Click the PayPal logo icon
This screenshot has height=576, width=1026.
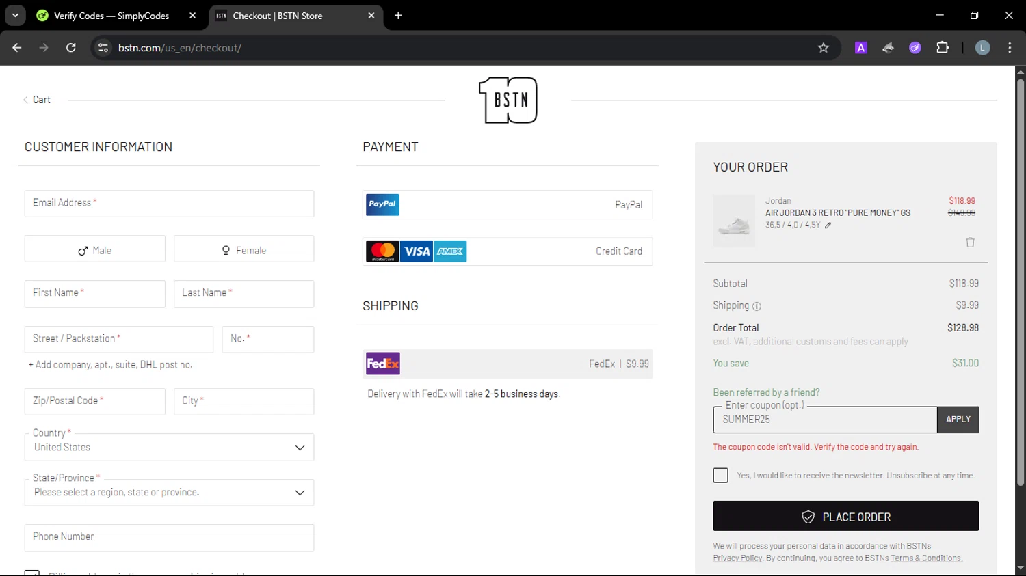coord(382,204)
